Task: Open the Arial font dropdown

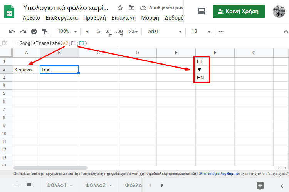Action: click(x=165, y=31)
